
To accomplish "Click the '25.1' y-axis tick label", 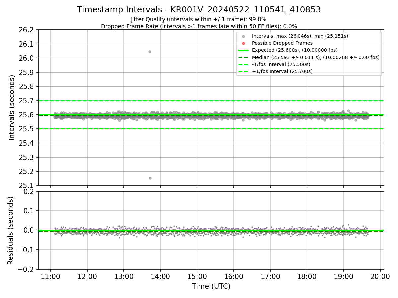I will [27, 186].
